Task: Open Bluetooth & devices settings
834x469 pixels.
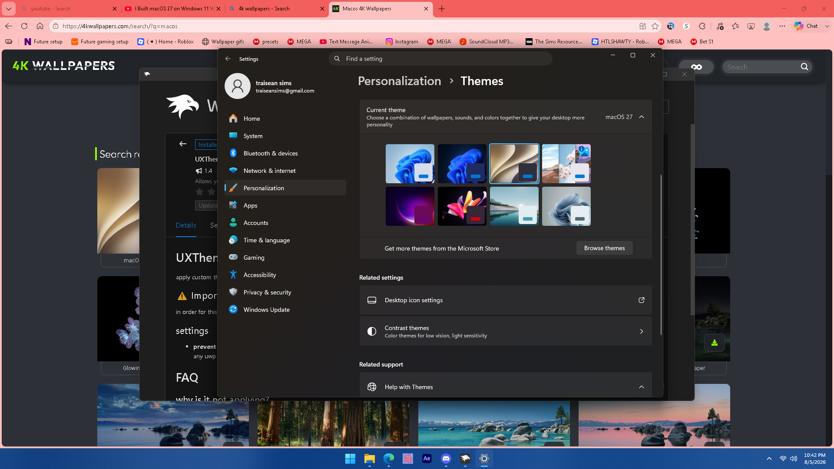Action: [285, 153]
